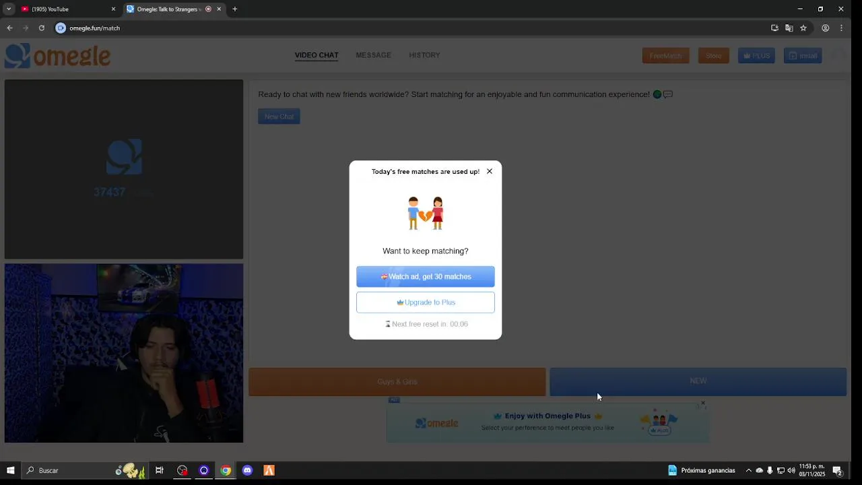Reload the current page
The height and width of the screenshot is (485, 862).
pos(42,28)
